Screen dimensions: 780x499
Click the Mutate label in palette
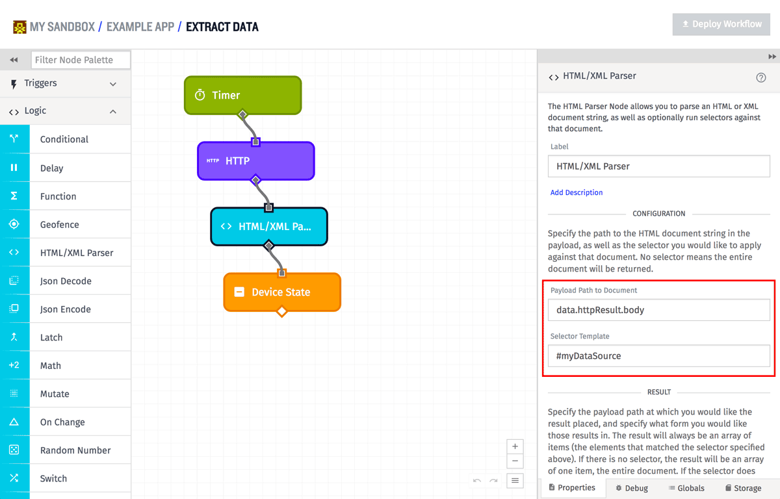[x=55, y=394]
